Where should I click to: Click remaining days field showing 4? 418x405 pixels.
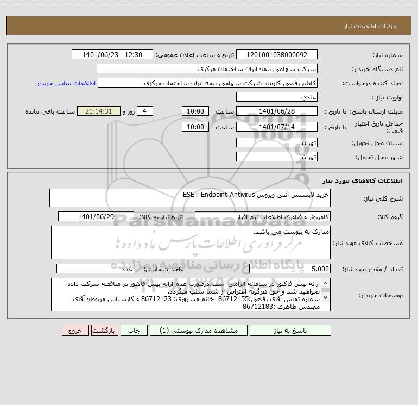click(145, 111)
